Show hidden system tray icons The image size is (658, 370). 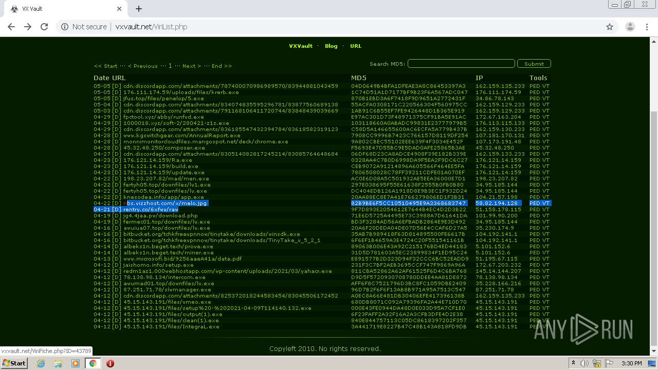tap(573, 363)
